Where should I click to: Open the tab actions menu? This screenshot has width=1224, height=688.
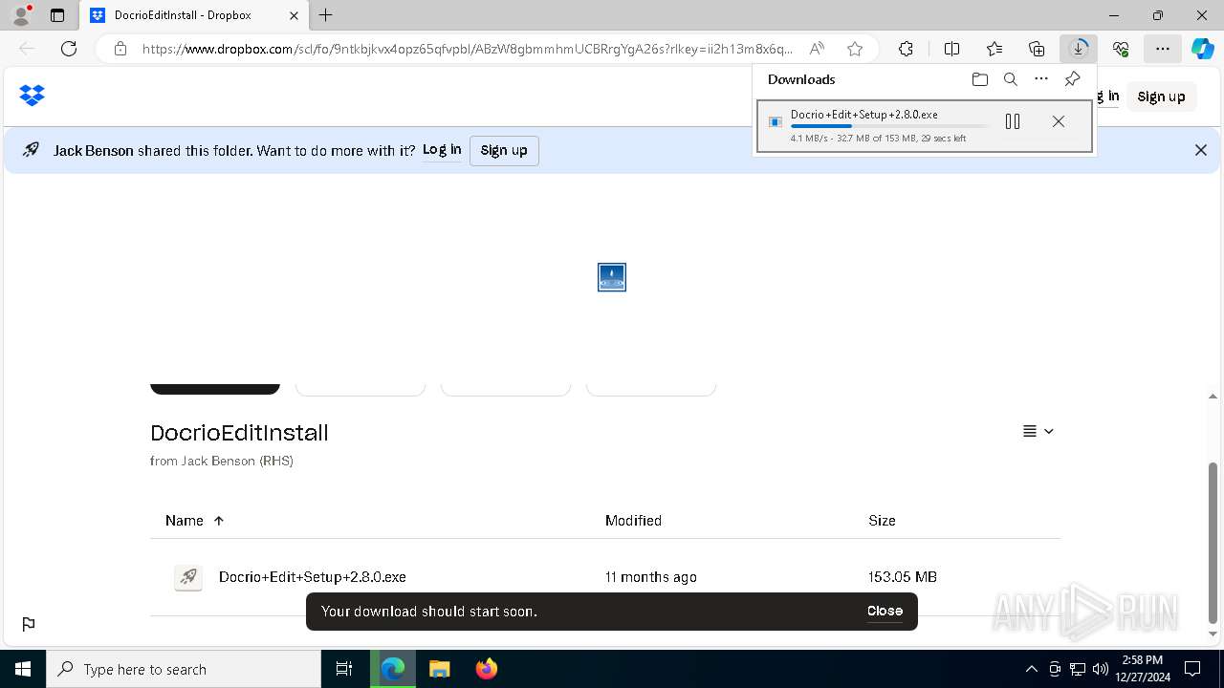click(57, 15)
